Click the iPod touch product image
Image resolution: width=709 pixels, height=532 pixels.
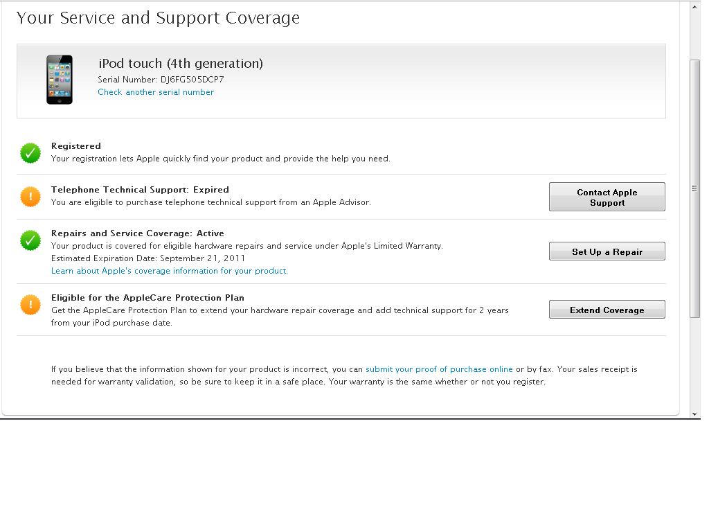pyautogui.click(x=60, y=80)
